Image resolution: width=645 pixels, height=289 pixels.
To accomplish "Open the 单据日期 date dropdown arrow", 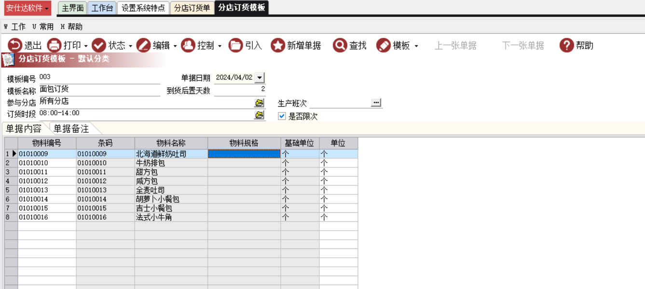I will (x=260, y=78).
